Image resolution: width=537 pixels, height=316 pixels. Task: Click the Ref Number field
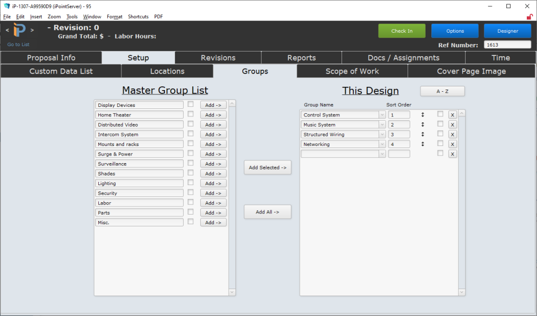507,45
